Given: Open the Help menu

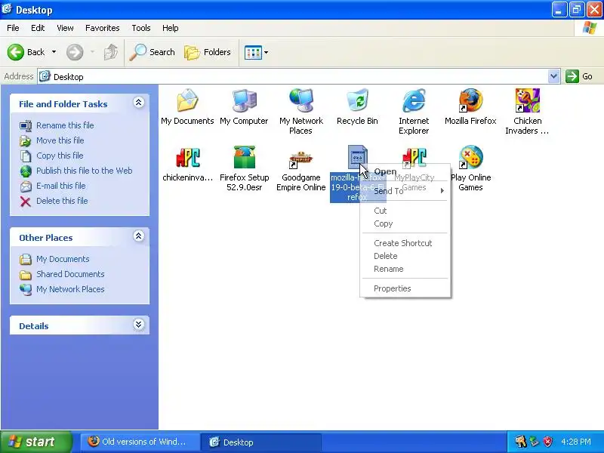Looking at the screenshot, I should 171,28.
